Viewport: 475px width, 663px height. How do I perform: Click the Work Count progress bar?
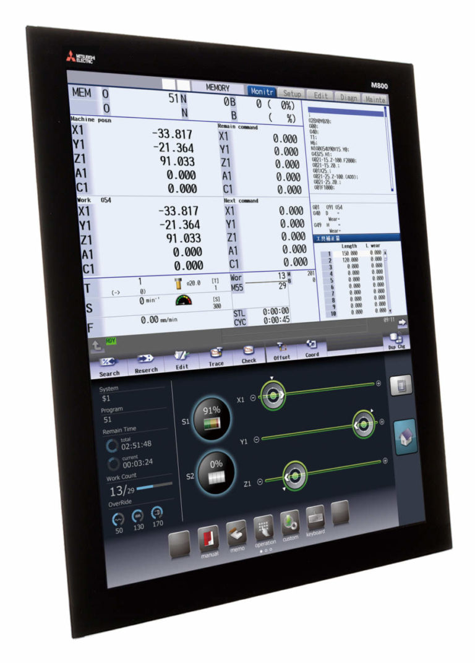coord(155,486)
